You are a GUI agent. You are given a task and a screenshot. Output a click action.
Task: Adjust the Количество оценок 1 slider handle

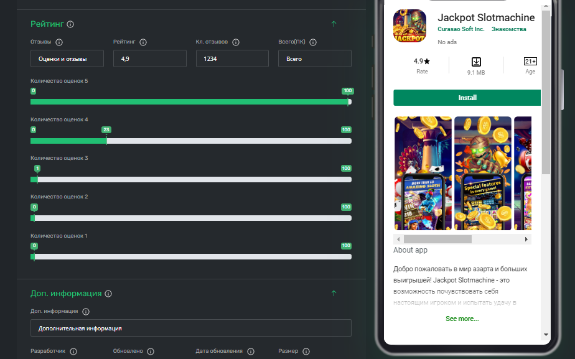coord(34,257)
